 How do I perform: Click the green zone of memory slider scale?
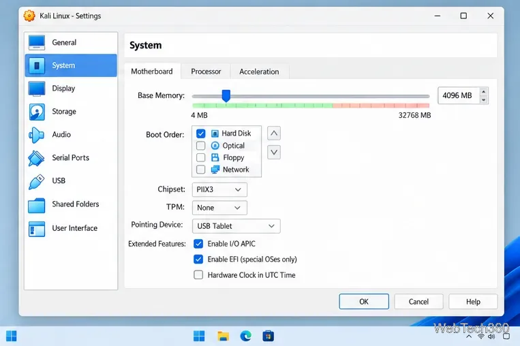262,106
